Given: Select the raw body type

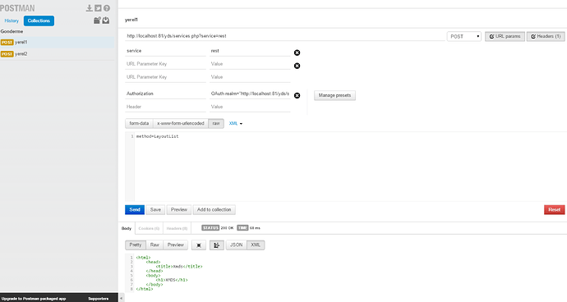Looking at the screenshot, I should tap(216, 124).
